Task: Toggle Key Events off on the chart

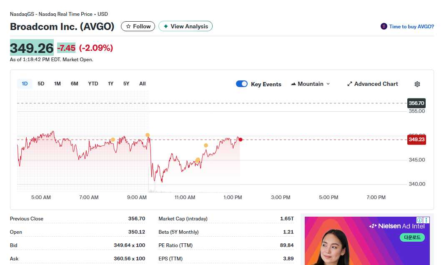Action: point(242,84)
